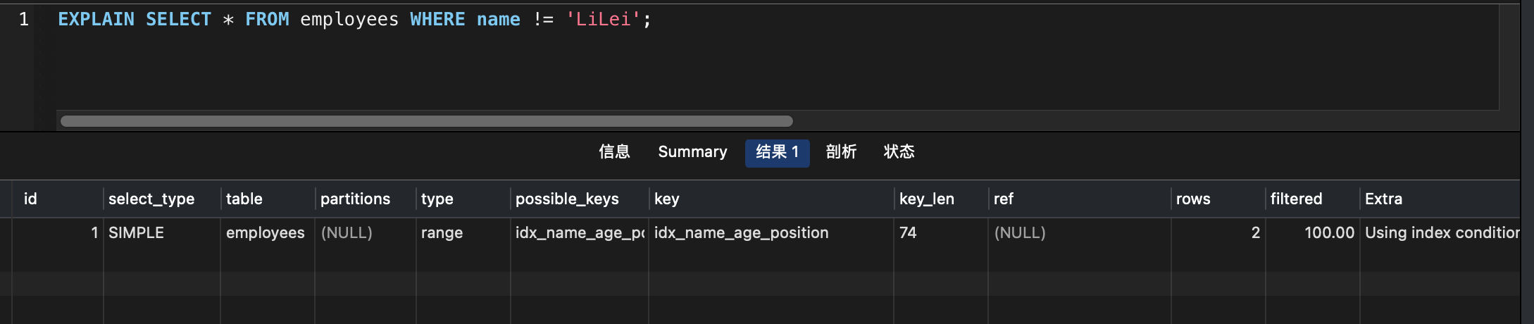Click the Extra column header
The width and height of the screenshot is (1534, 324).
click(x=1383, y=199)
